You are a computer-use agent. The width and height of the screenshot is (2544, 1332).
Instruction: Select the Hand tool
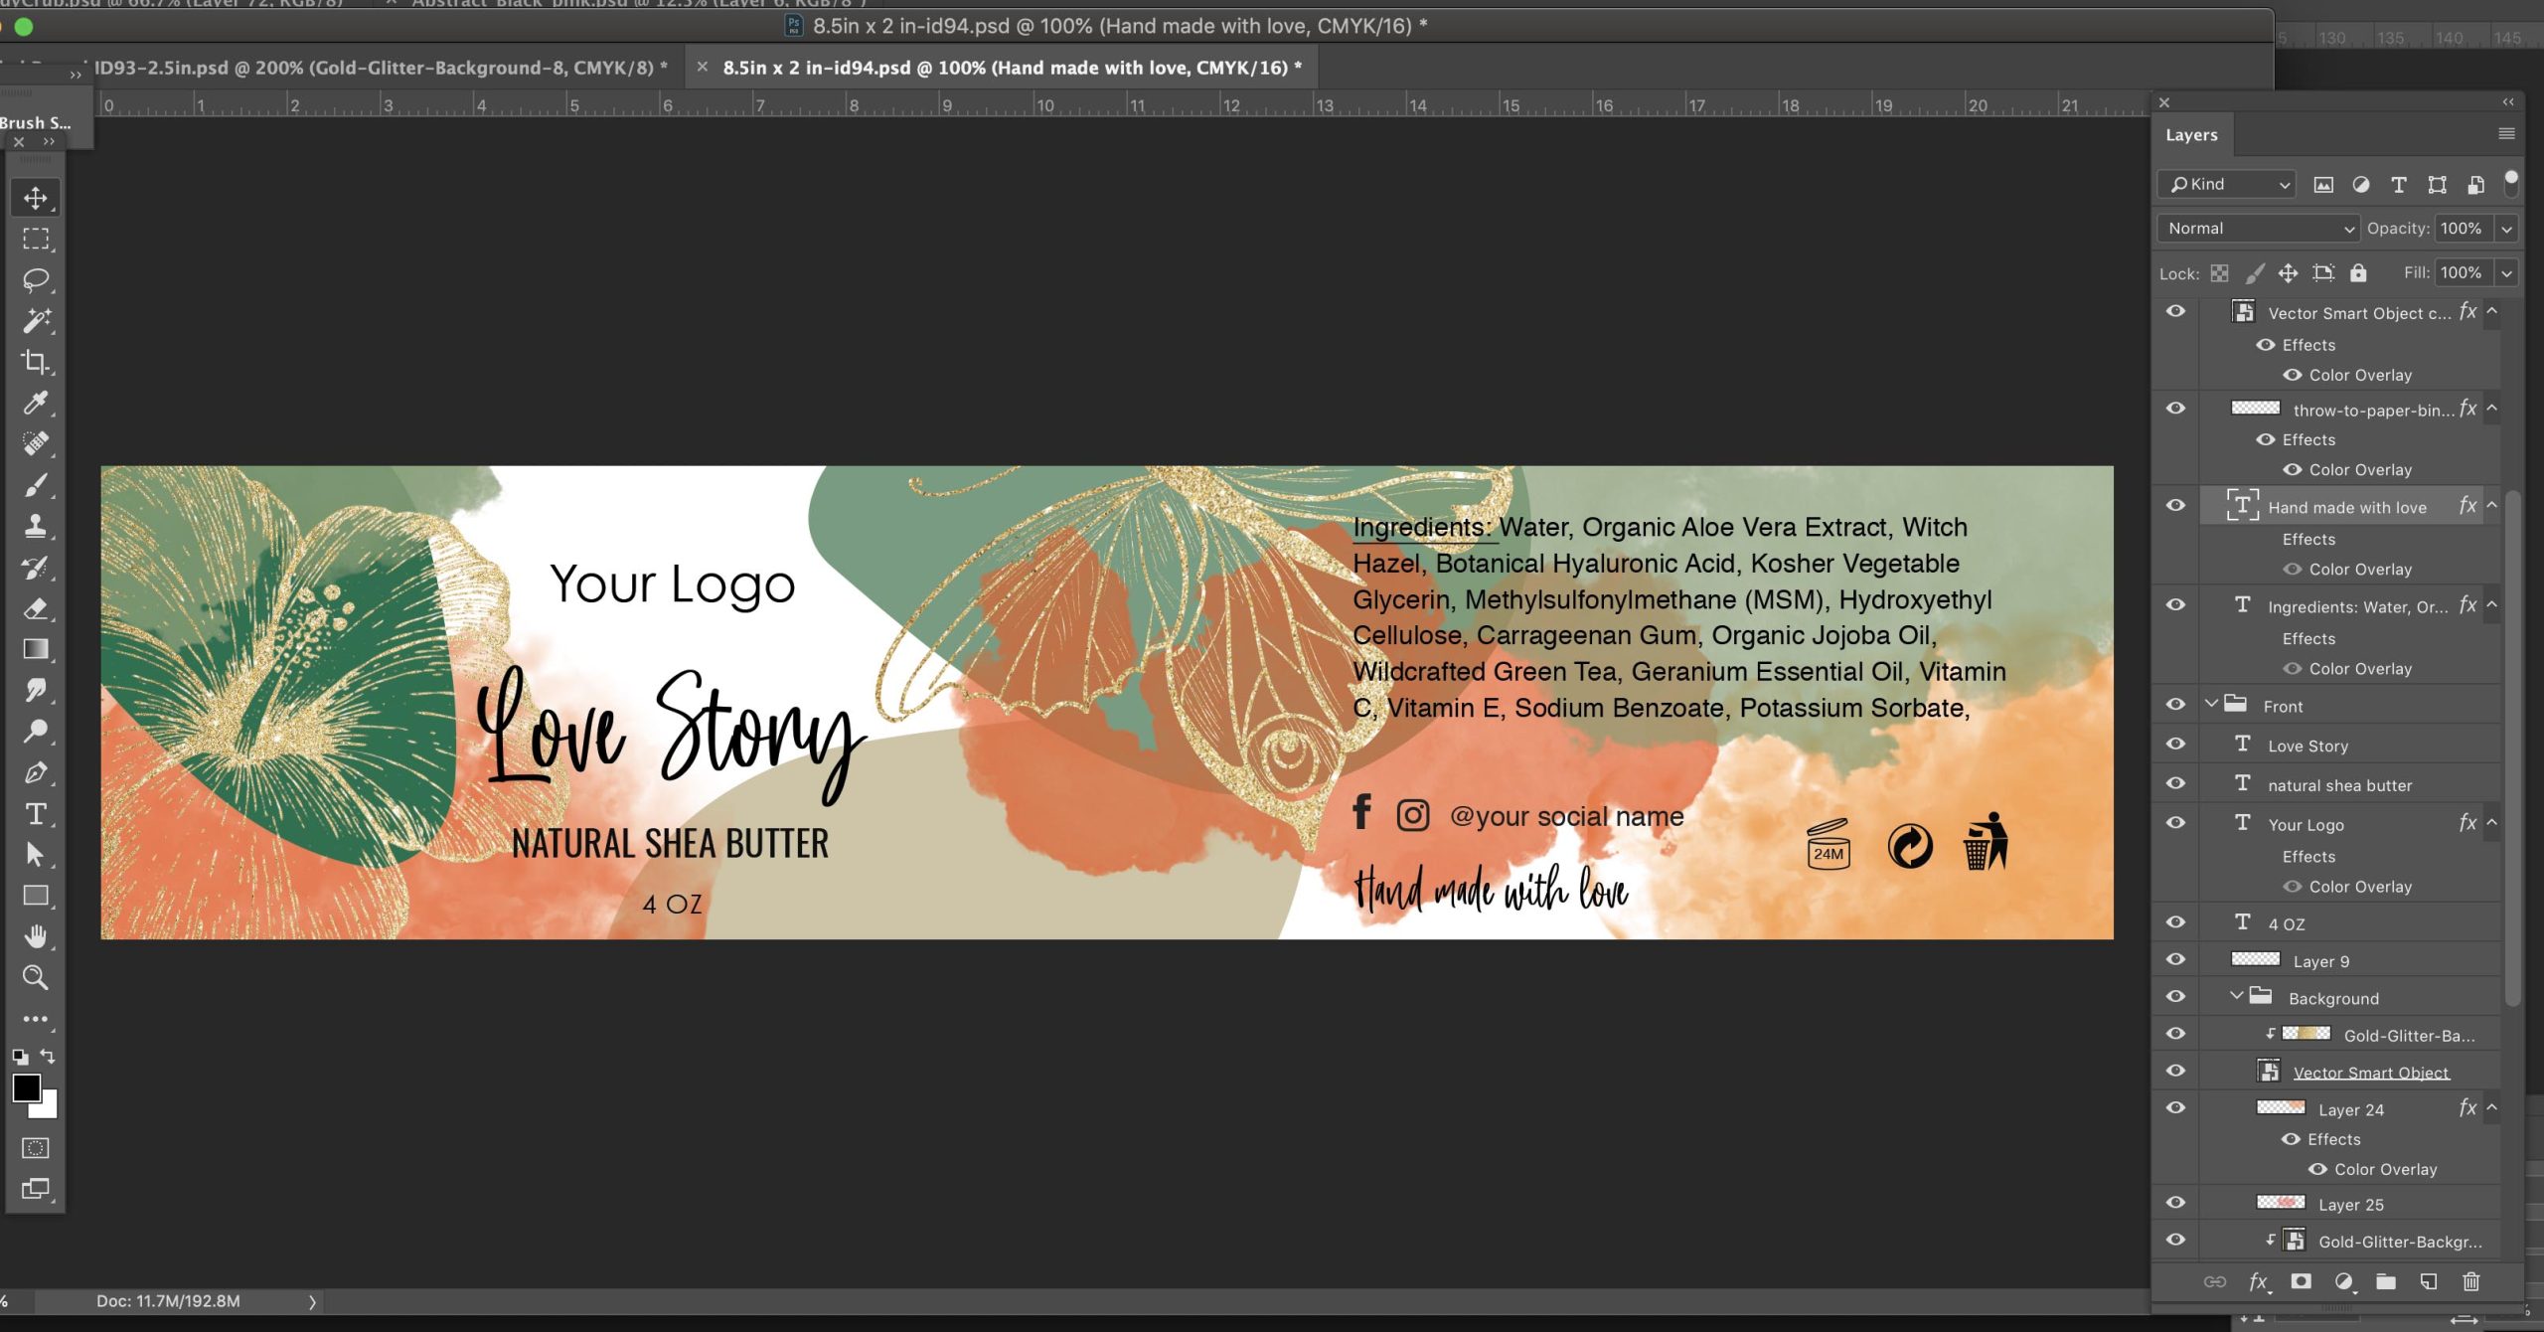[x=36, y=937]
